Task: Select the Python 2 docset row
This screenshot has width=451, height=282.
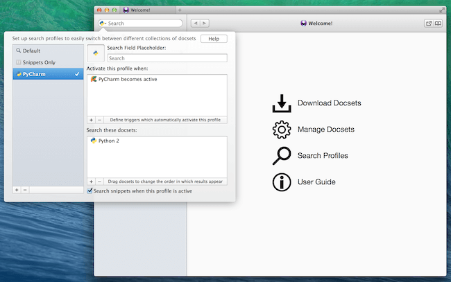Action: click(x=157, y=141)
